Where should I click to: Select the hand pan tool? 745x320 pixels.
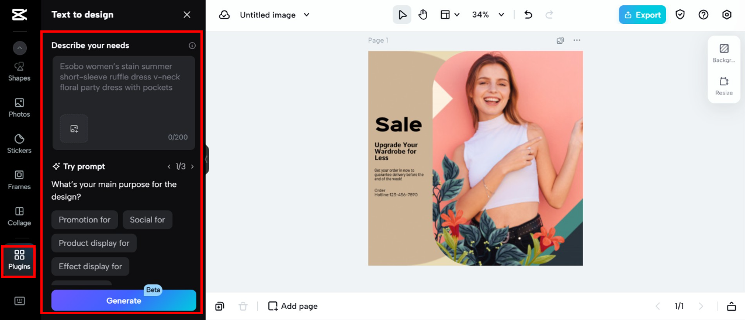[x=423, y=15]
